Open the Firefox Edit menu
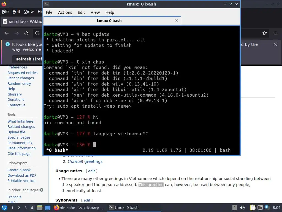Image resolution: width=282 pixels, height=212 pixels. (x=16, y=12)
